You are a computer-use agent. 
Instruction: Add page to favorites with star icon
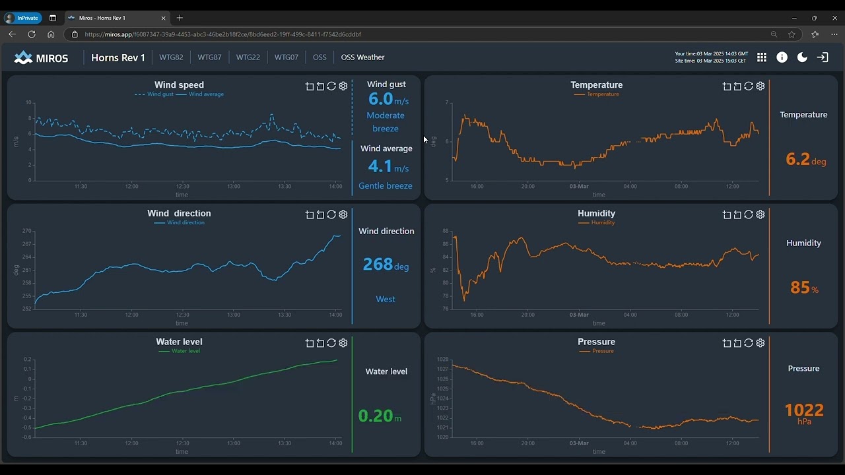click(x=792, y=34)
